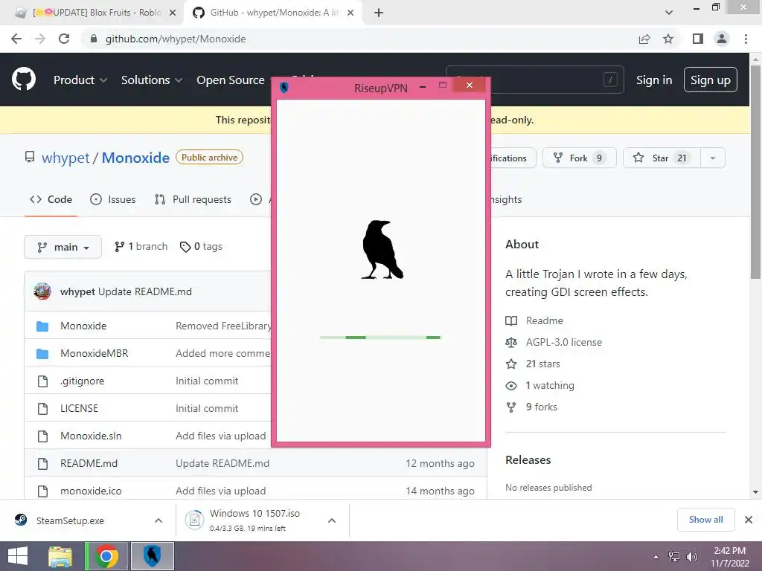The height and width of the screenshot is (571, 762).
Task: Open the MonoxideMBR folder icon
Action: click(42, 353)
